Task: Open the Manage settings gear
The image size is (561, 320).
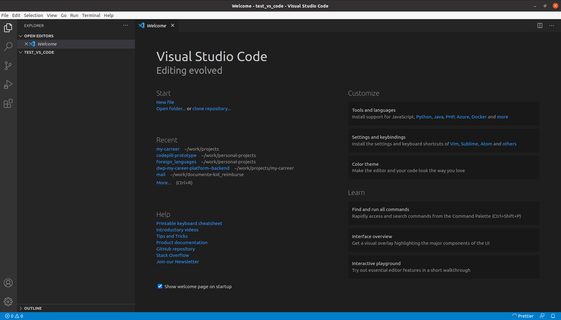Action: click(8, 301)
